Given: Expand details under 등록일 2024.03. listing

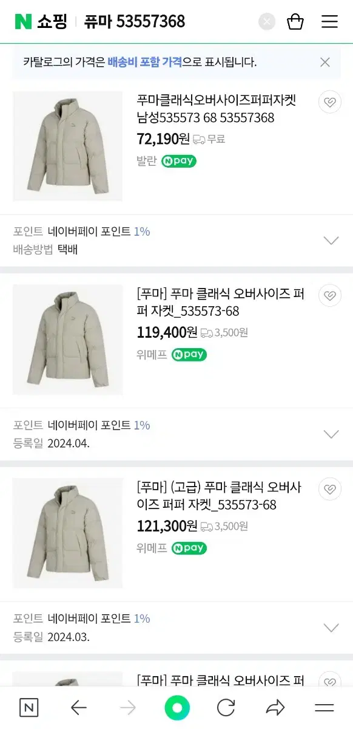Looking at the screenshot, I should pyautogui.click(x=331, y=628).
